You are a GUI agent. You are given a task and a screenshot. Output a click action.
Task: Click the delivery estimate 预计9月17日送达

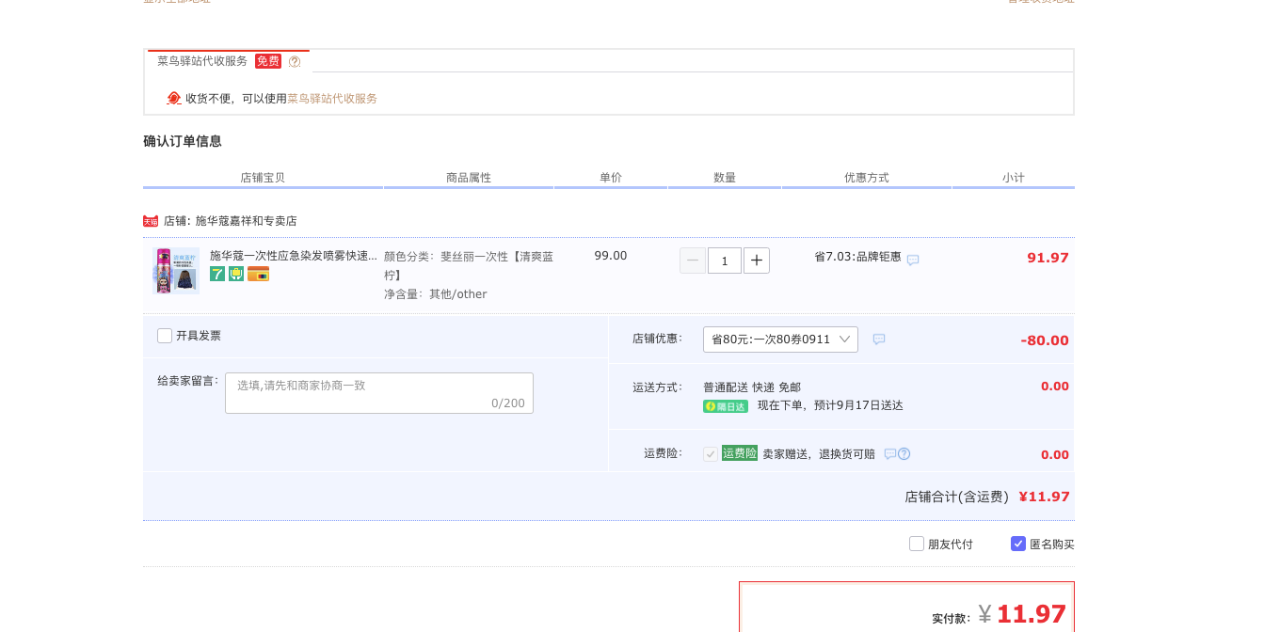(856, 406)
